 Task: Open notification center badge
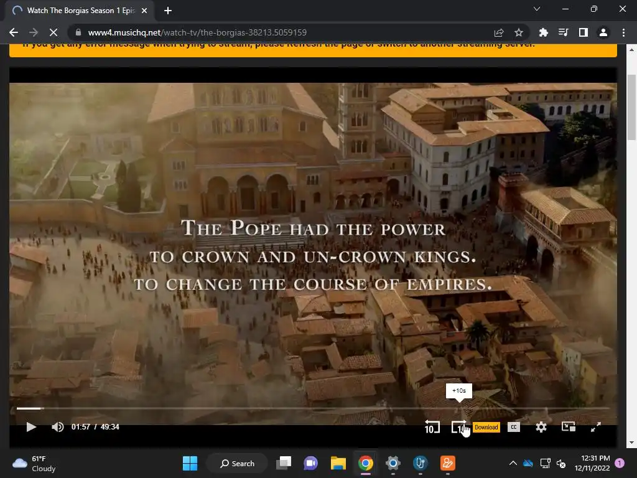(x=620, y=463)
